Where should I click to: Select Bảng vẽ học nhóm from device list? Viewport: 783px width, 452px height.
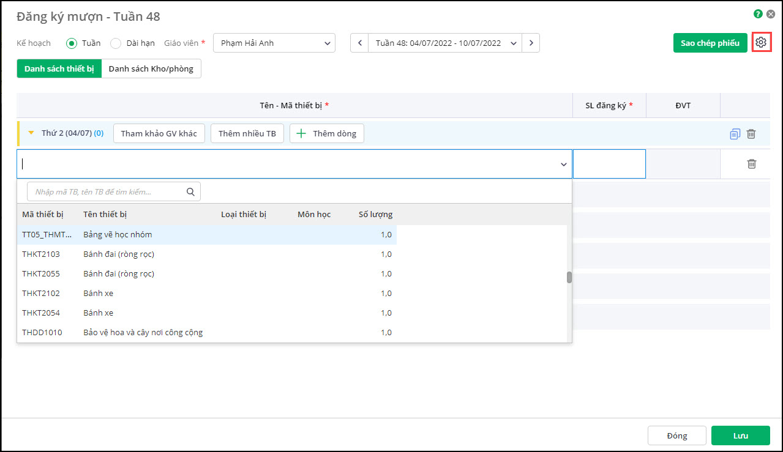[118, 235]
